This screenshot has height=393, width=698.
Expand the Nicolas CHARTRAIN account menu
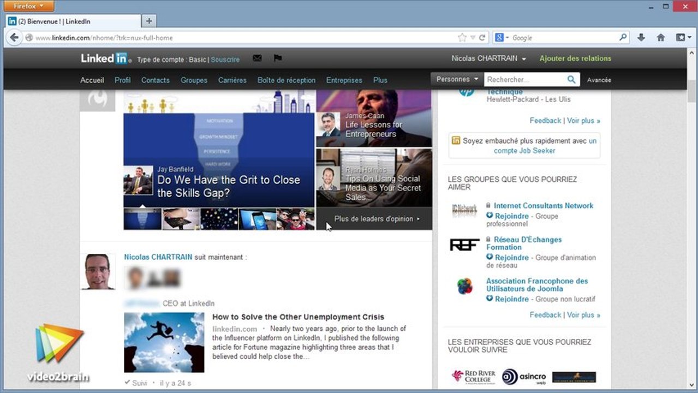(488, 58)
